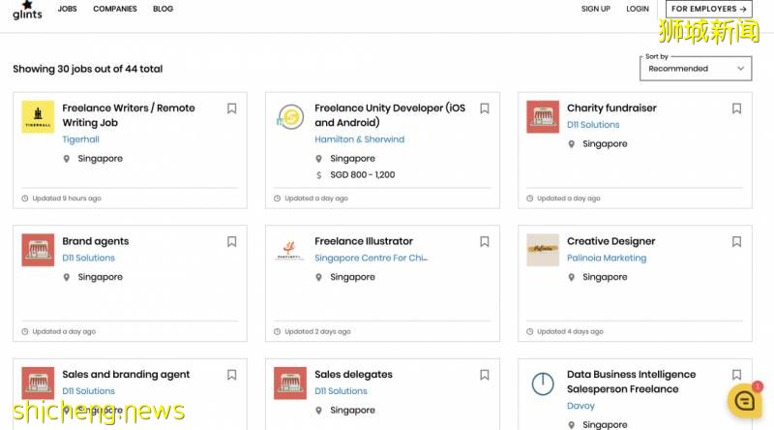
Task: Bookmark the Freelance Writers / Remote Writing Job
Action: coord(232,108)
